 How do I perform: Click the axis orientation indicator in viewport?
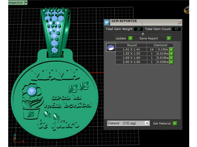19,138
